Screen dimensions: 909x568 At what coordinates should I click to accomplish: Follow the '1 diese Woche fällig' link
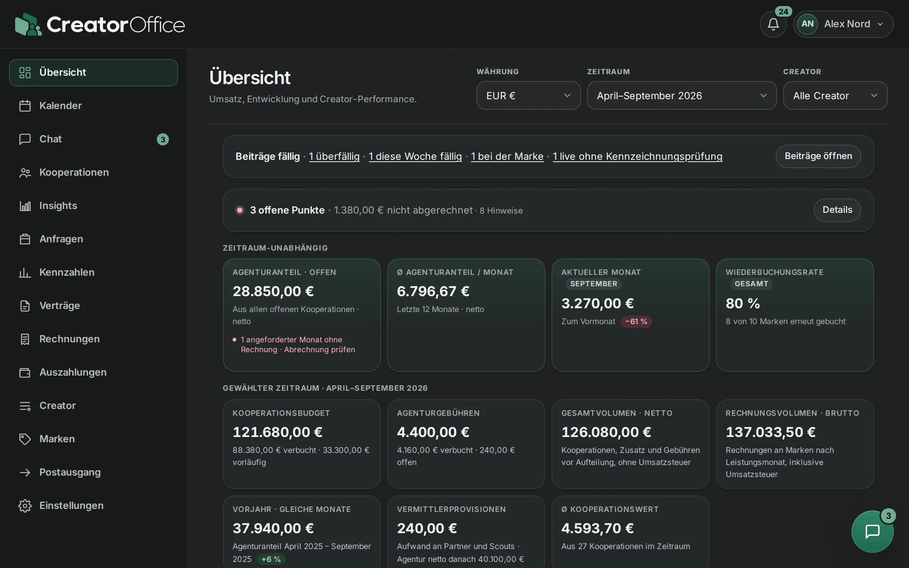pos(415,156)
